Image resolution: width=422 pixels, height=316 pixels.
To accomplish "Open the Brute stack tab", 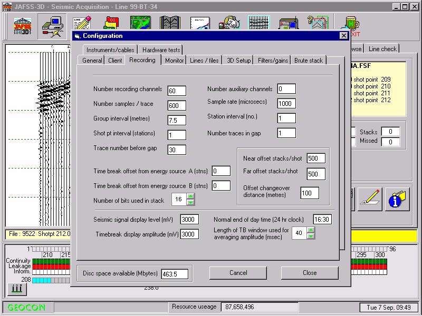I will point(309,60).
